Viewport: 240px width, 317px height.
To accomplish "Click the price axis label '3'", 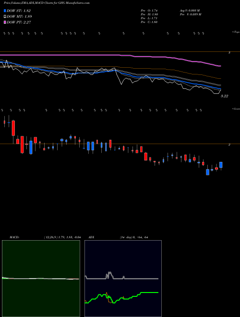I will tap(229, 52).
